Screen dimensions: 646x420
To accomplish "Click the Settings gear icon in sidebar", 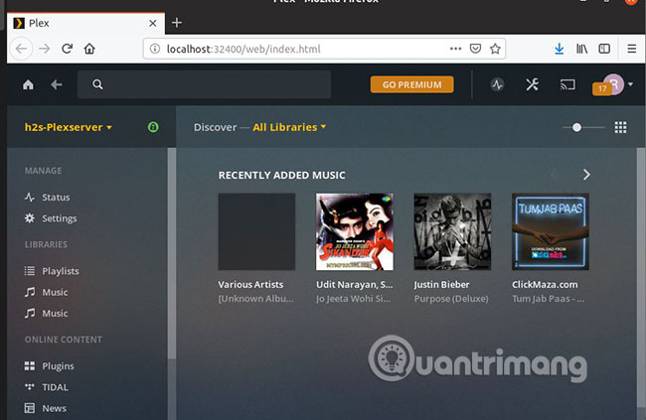I will (x=30, y=218).
